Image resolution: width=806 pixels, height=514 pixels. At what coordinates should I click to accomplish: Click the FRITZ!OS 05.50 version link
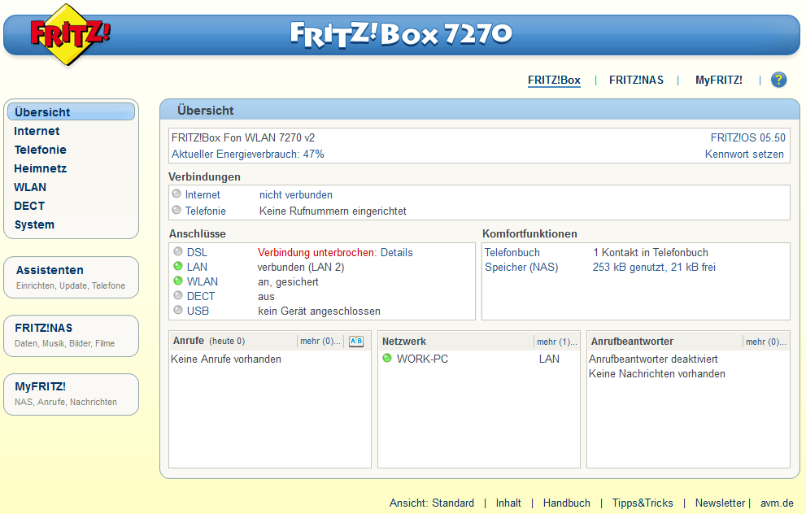pyautogui.click(x=748, y=137)
